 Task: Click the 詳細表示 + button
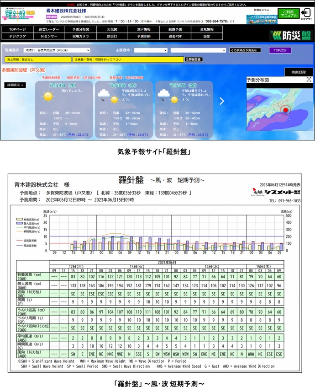[15, 85]
